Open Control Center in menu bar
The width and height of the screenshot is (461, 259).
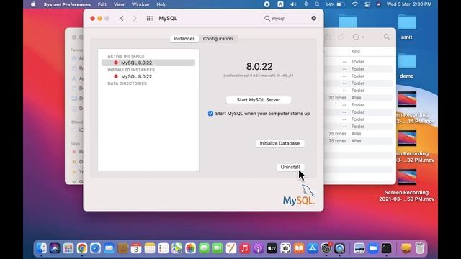[367, 4]
